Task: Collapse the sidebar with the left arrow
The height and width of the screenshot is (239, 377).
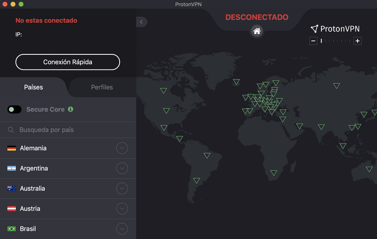Action: (141, 22)
